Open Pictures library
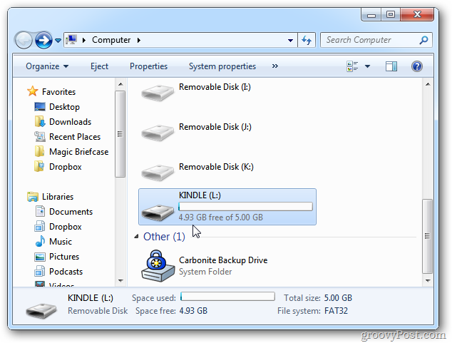The image size is (452, 343). (x=64, y=257)
